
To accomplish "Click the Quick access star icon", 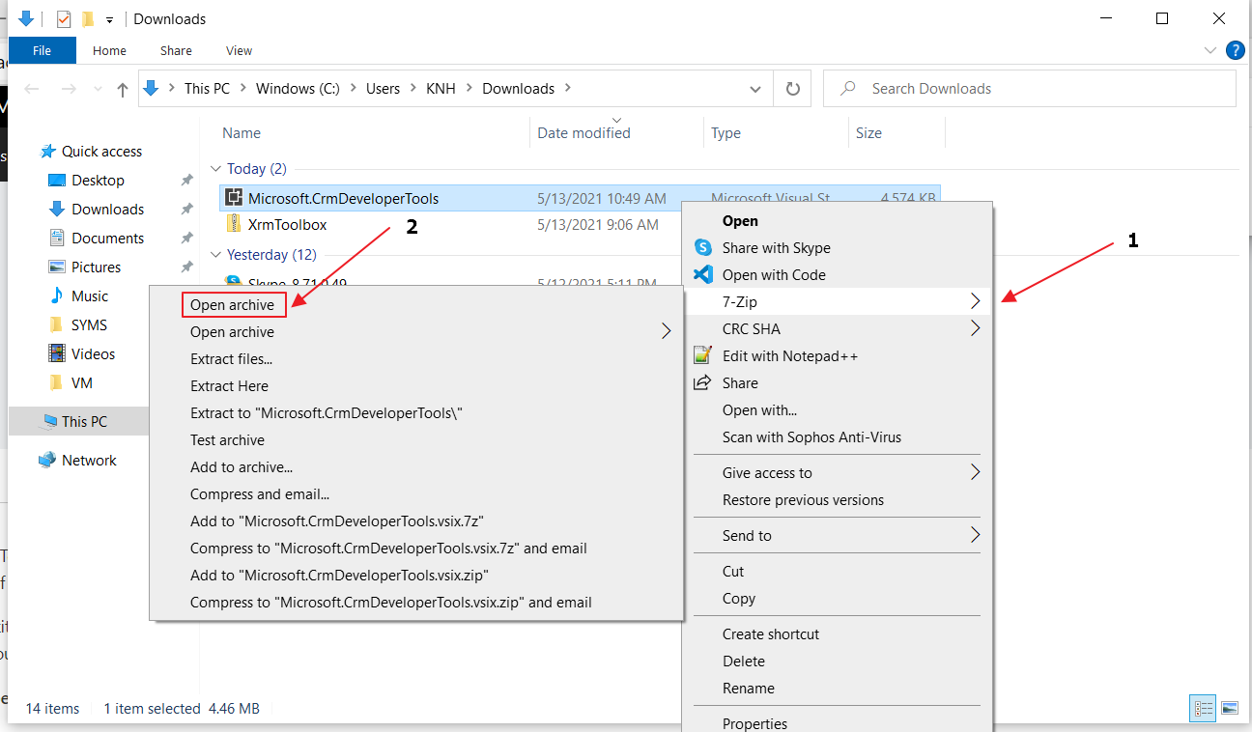I will [x=47, y=152].
